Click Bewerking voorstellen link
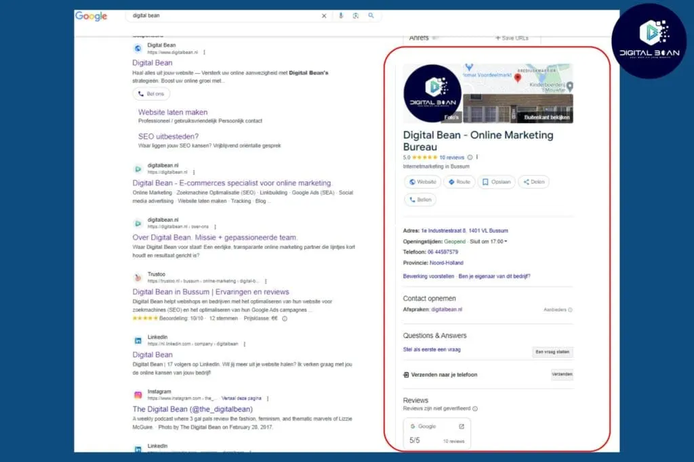The height and width of the screenshot is (462, 694). pyautogui.click(x=428, y=276)
